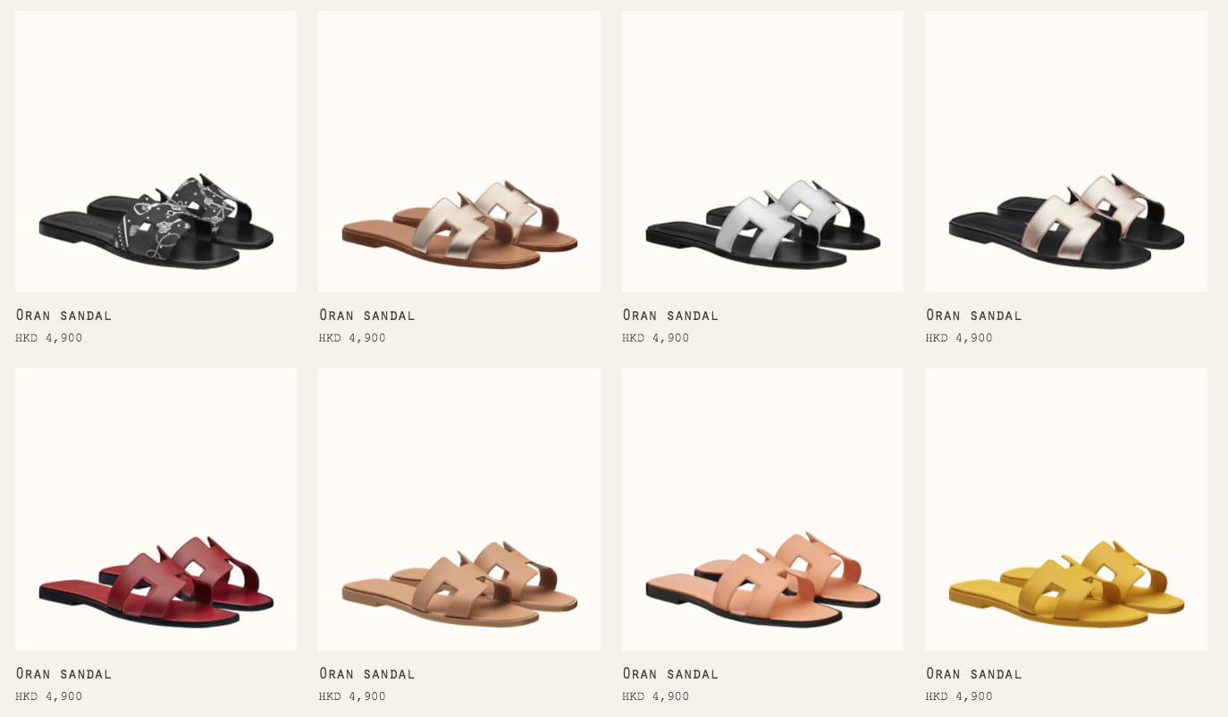Click Oran sandal title under rose gold sandal
This screenshot has width=1228, height=717.
pos(974,315)
